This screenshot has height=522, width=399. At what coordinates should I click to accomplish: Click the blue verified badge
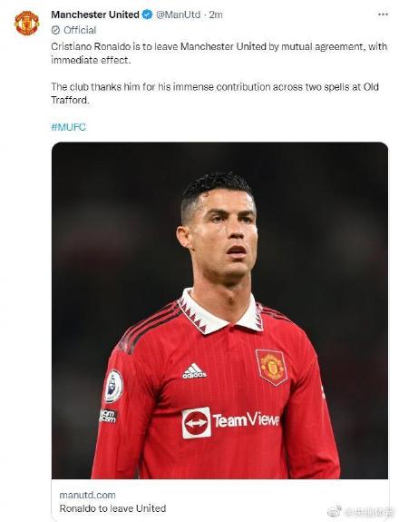pos(147,15)
